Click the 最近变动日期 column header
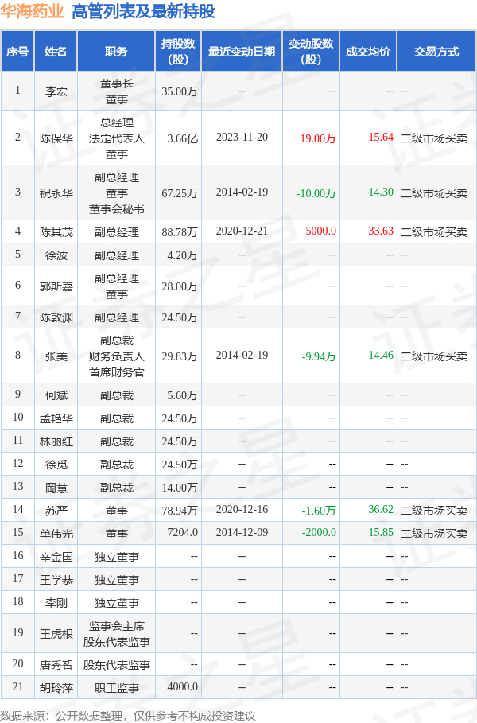 [242, 52]
